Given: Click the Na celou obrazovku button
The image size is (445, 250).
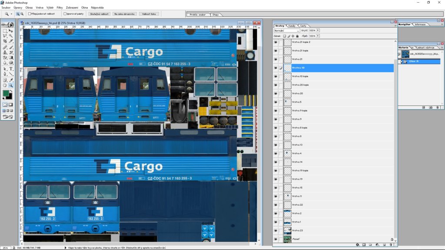Looking at the screenshot, I should pyautogui.click(x=124, y=13).
